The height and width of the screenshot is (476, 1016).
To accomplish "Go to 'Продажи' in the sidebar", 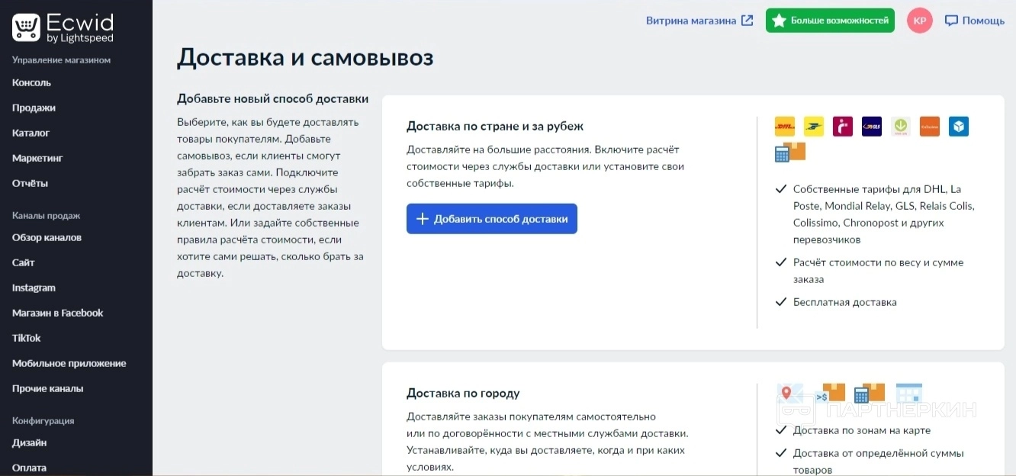I will point(34,108).
